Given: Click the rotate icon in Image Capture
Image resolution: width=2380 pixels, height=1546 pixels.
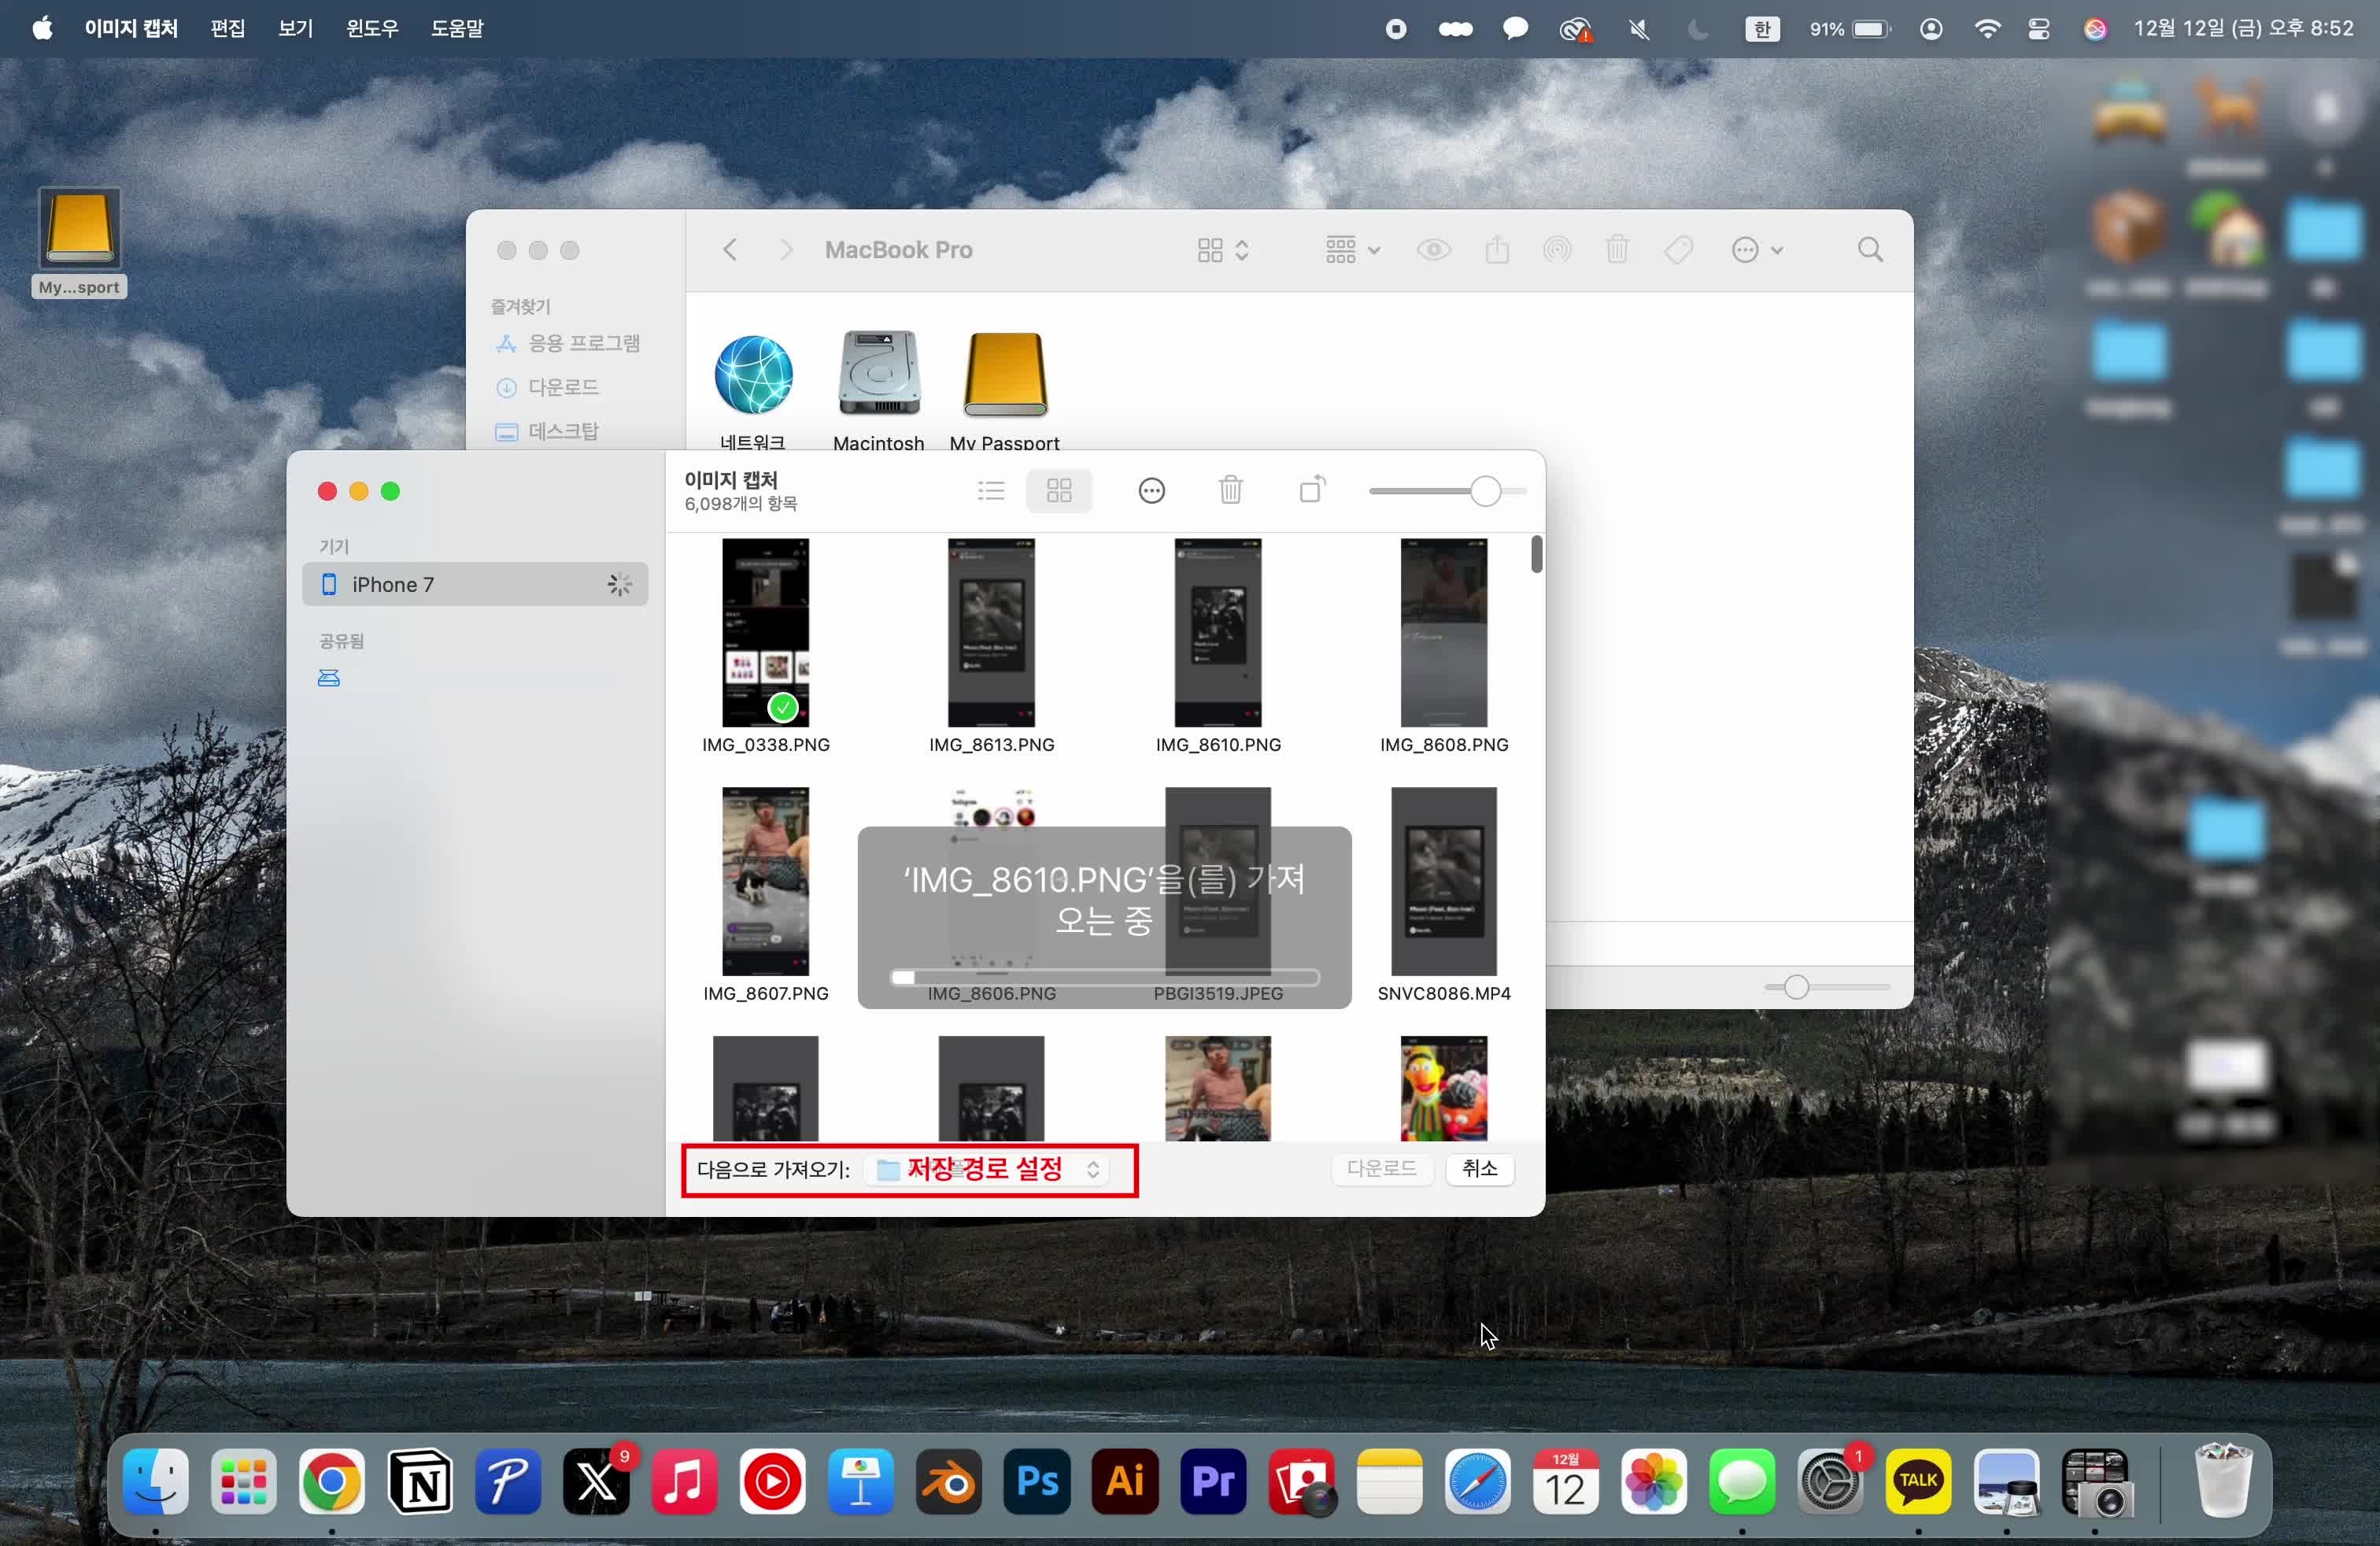Looking at the screenshot, I should coord(1312,489).
